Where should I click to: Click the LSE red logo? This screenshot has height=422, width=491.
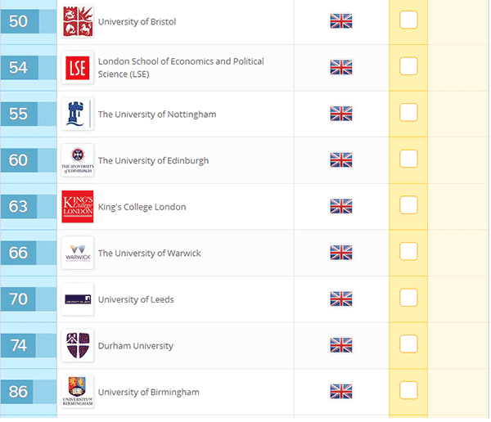tap(78, 68)
